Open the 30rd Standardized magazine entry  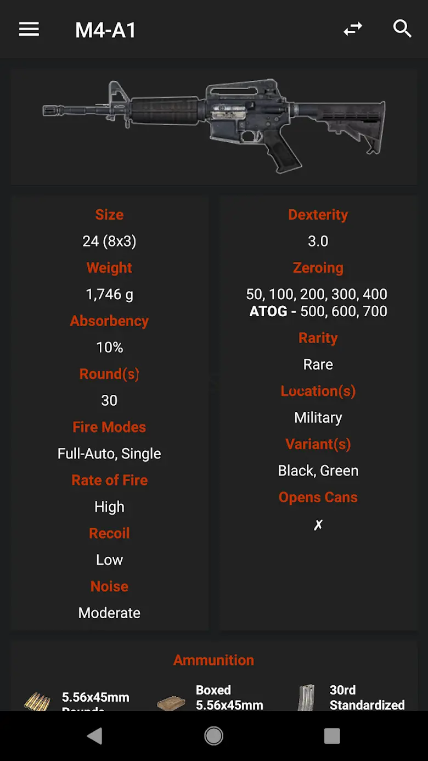tap(367, 697)
